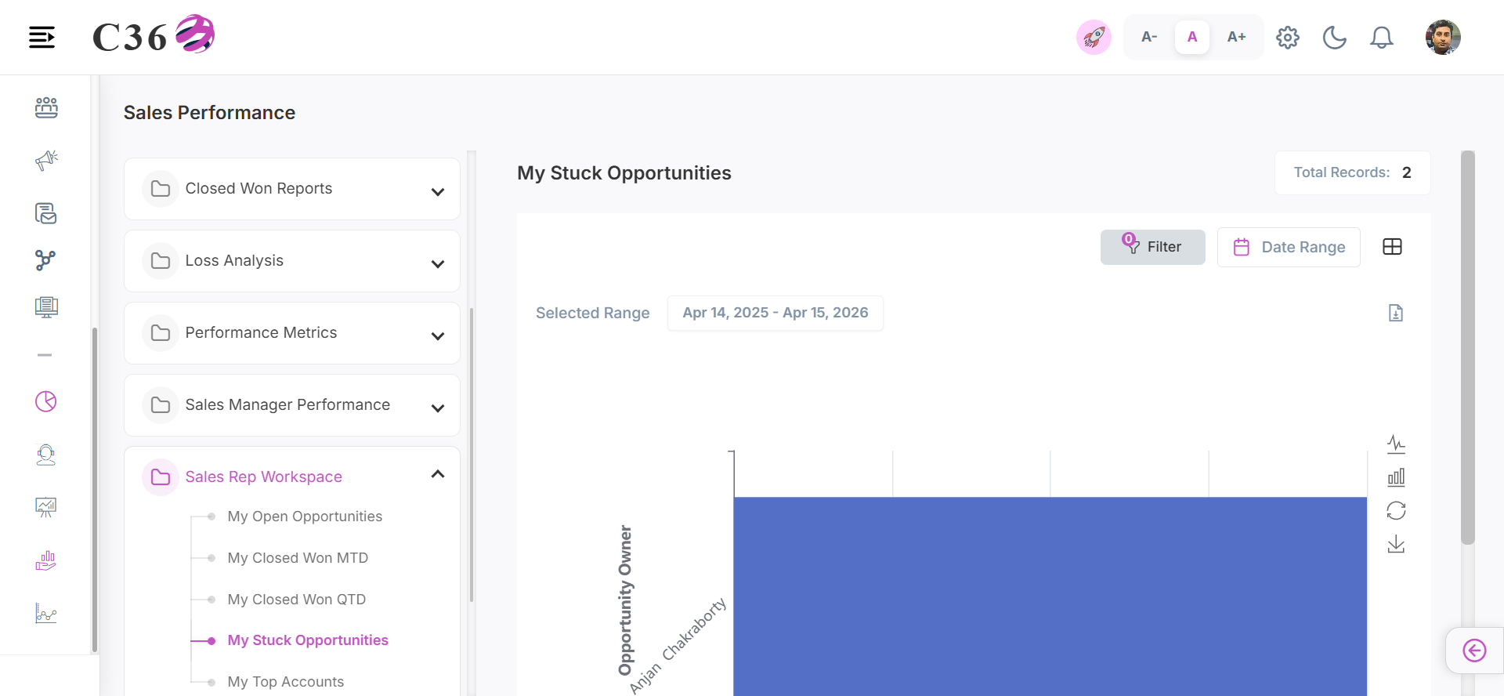Open the documents mail sidebar icon
Screen dimensions: 1504x696
(x=46, y=213)
